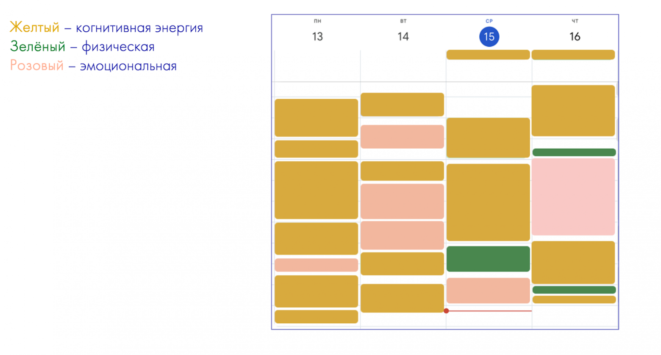This screenshot has height=355, width=661.
Task: Select Thursday the 16th date number
Action: [x=575, y=36]
